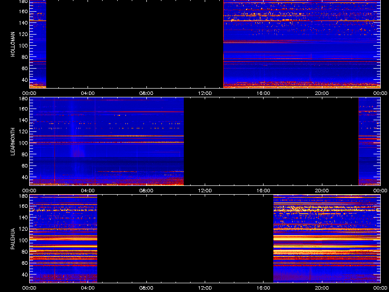Click 16:00 under the LEARMONTH plot
Image resolution: width=389 pixels, height=292 pixels.
[x=264, y=191]
